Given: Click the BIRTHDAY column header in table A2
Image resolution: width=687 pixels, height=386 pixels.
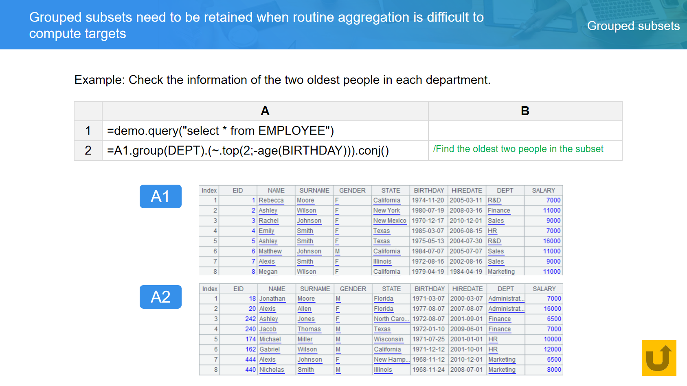Looking at the screenshot, I should click(x=429, y=289).
